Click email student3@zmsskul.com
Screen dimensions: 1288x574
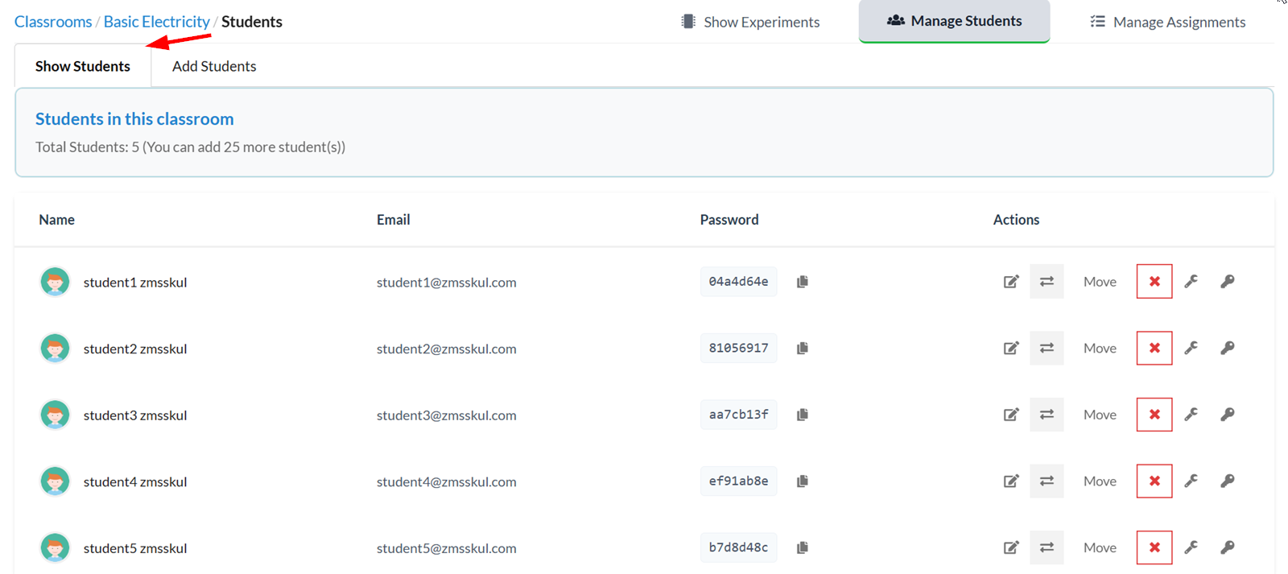pos(447,415)
